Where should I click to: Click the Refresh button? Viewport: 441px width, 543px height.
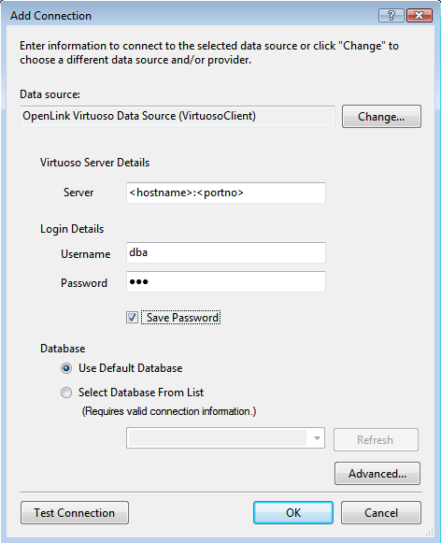coord(376,440)
